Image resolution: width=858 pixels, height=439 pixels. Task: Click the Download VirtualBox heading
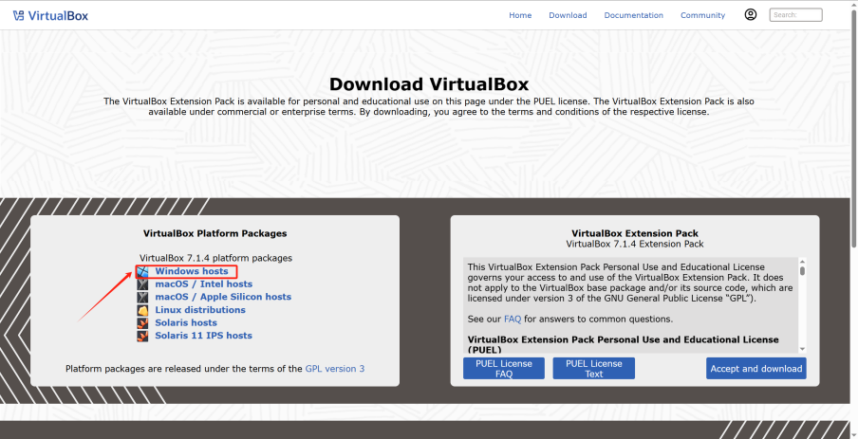(429, 84)
